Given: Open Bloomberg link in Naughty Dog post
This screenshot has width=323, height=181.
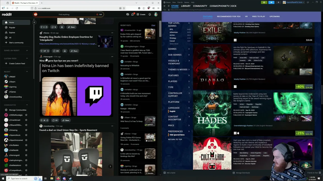Looking at the screenshot, I should (68, 44).
